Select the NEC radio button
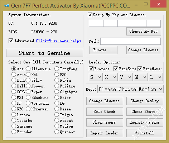The width and height of the screenshot is (169, 143). [x=14, y=109]
